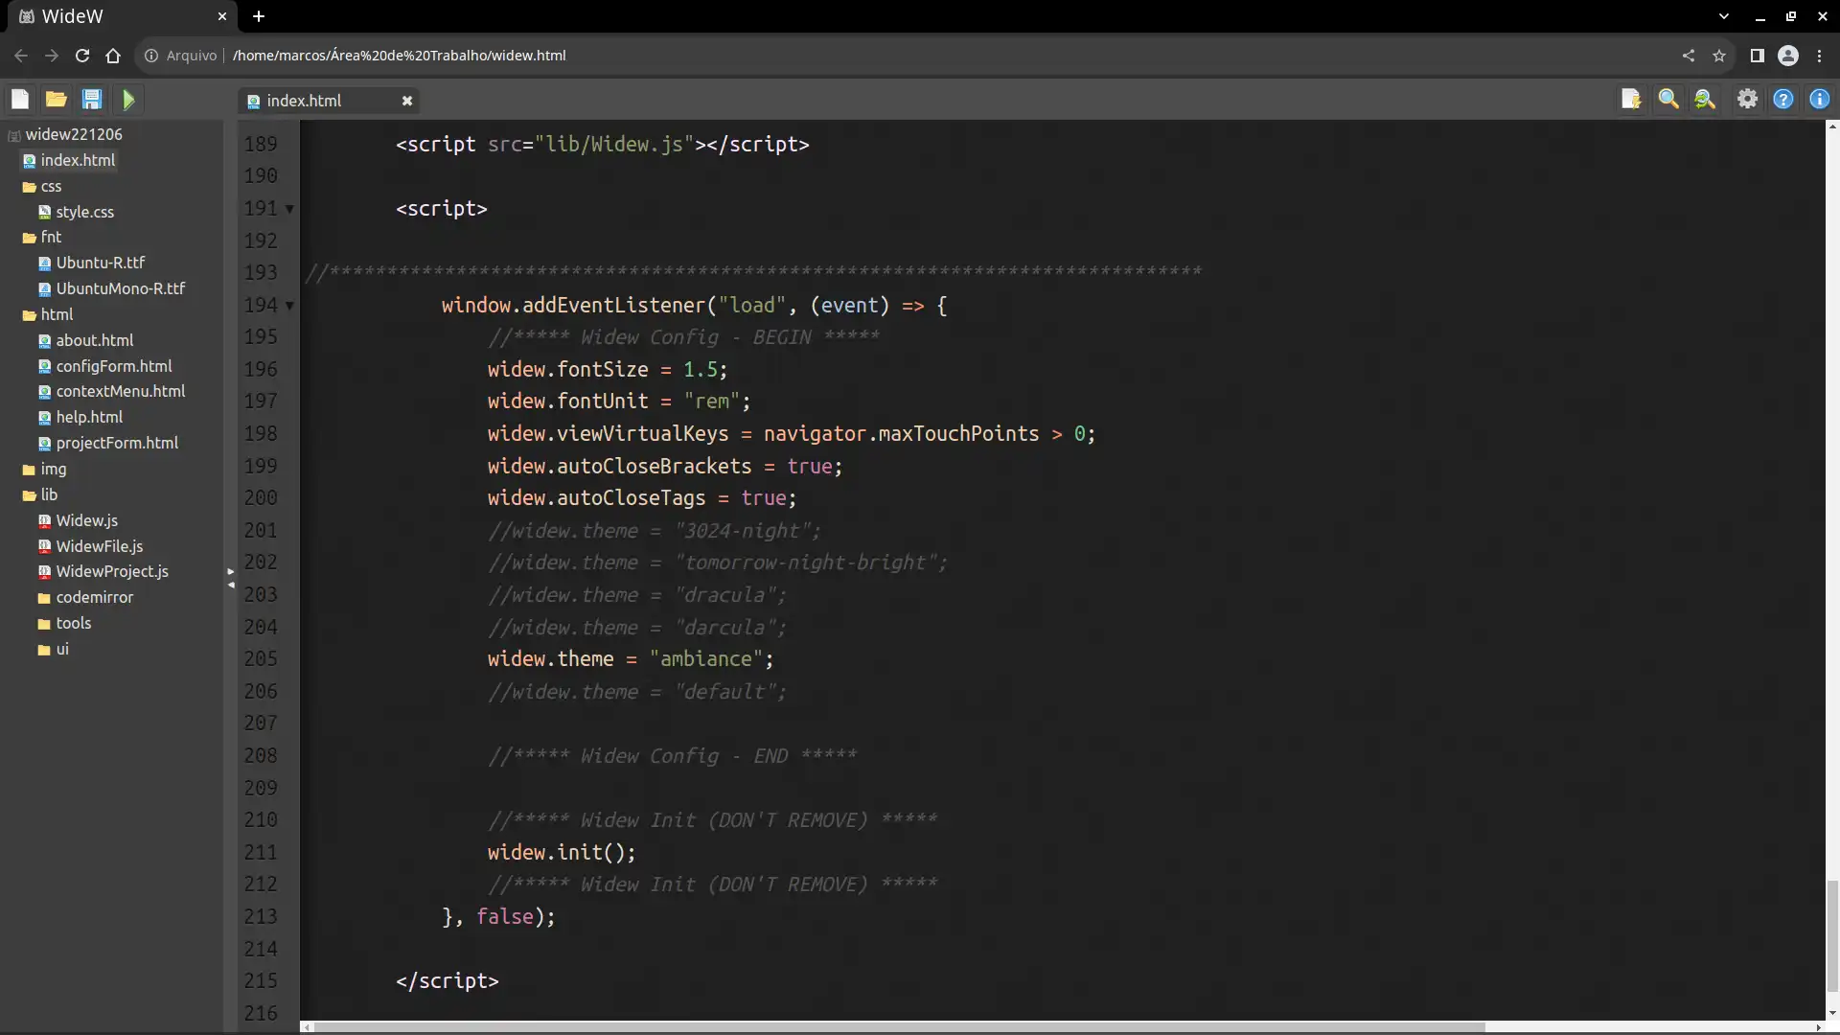Click the index.html tab at top

(x=305, y=100)
